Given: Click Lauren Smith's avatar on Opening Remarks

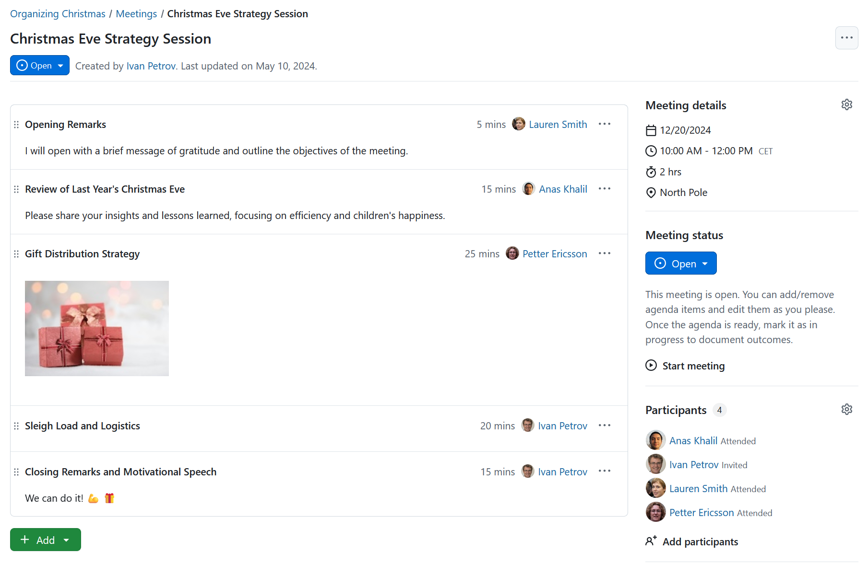Looking at the screenshot, I should [519, 124].
